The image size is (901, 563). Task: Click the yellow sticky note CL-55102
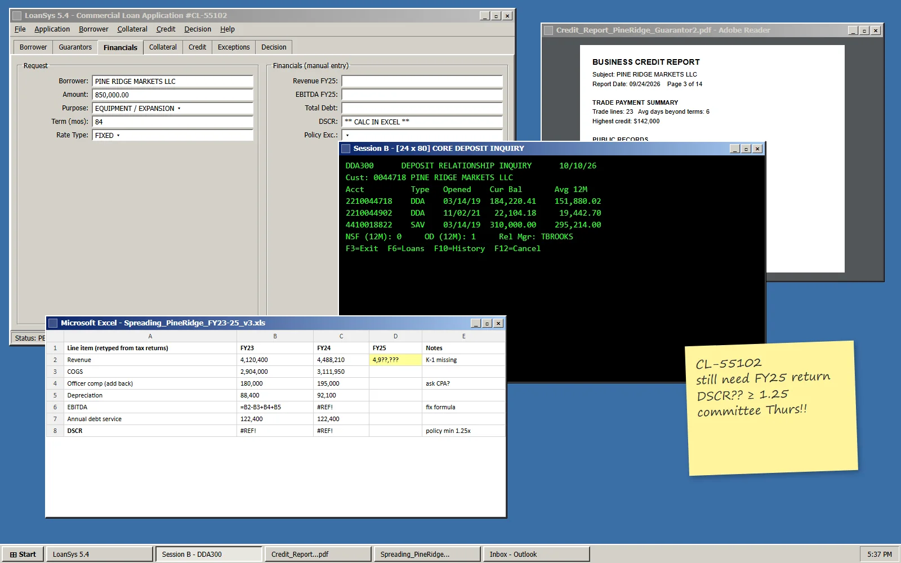(771, 408)
